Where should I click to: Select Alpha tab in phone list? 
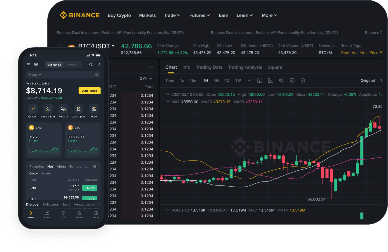point(61,166)
